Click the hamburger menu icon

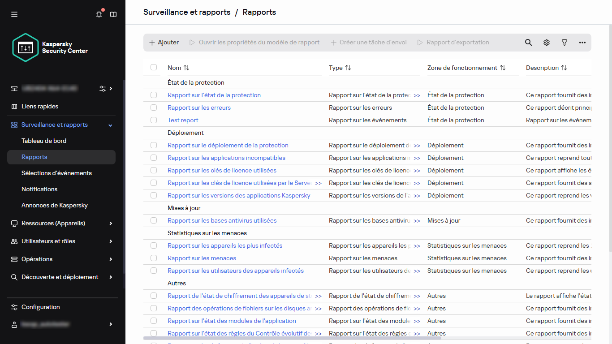14,14
